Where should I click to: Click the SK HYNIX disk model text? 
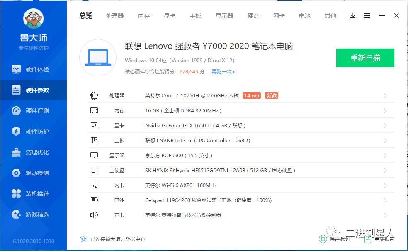(x=220, y=170)
